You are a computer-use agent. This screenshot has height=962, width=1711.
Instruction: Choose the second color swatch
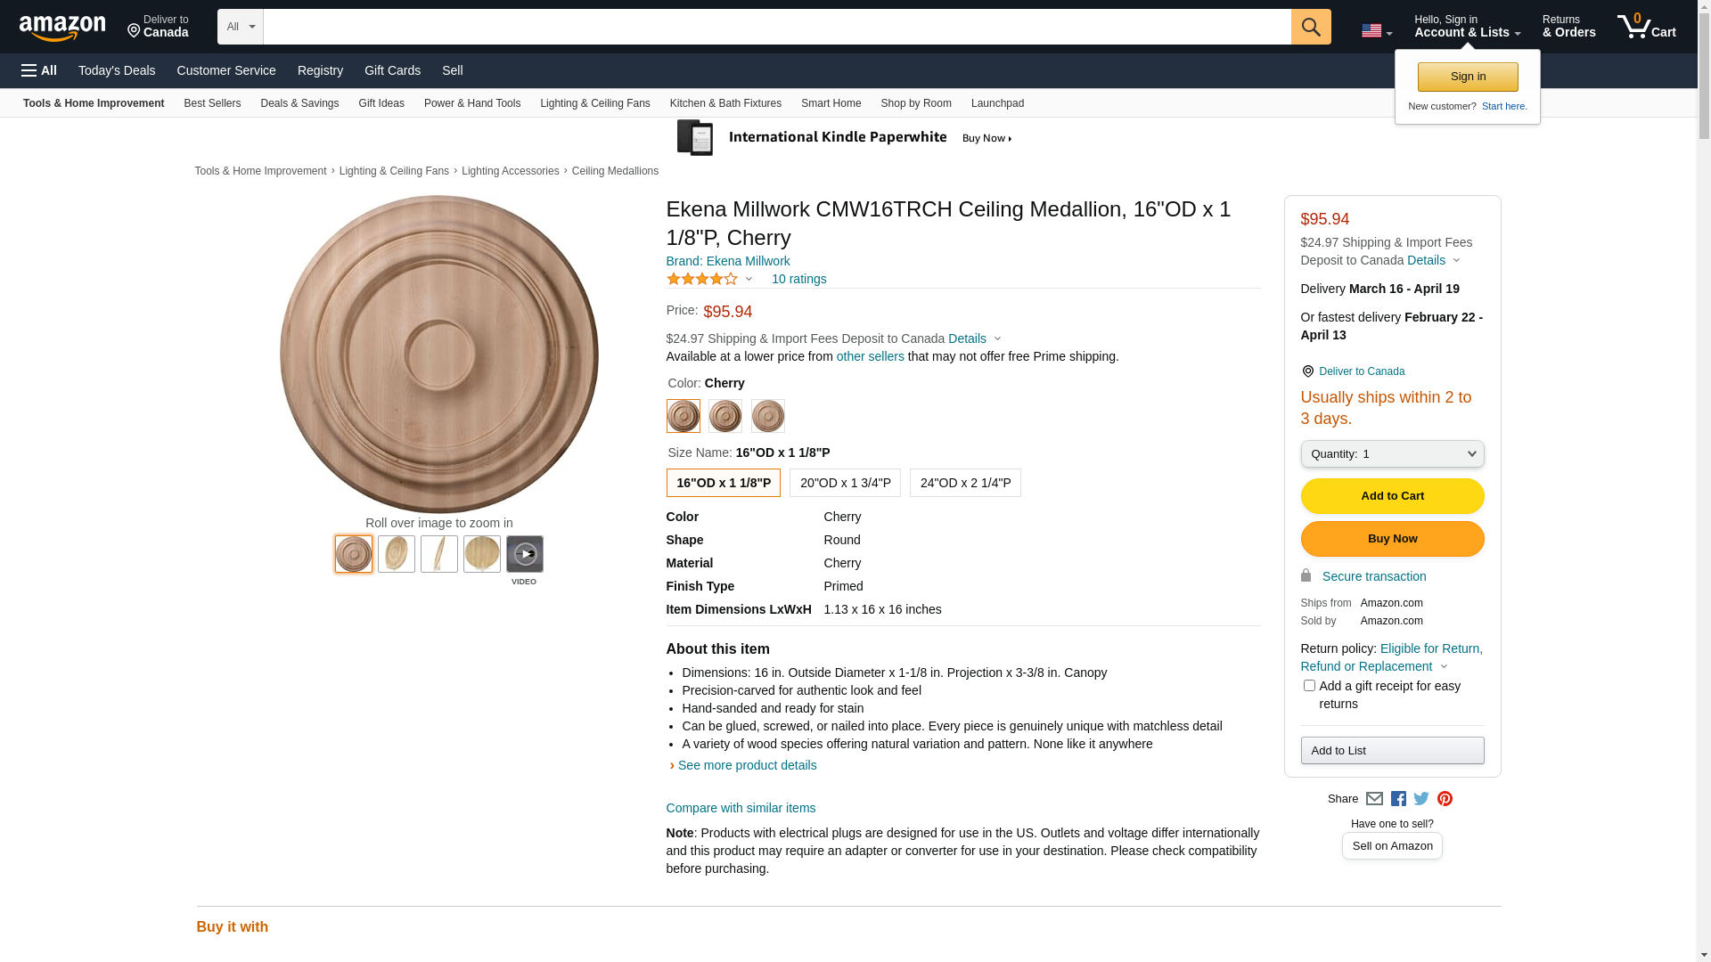[725, 416]
